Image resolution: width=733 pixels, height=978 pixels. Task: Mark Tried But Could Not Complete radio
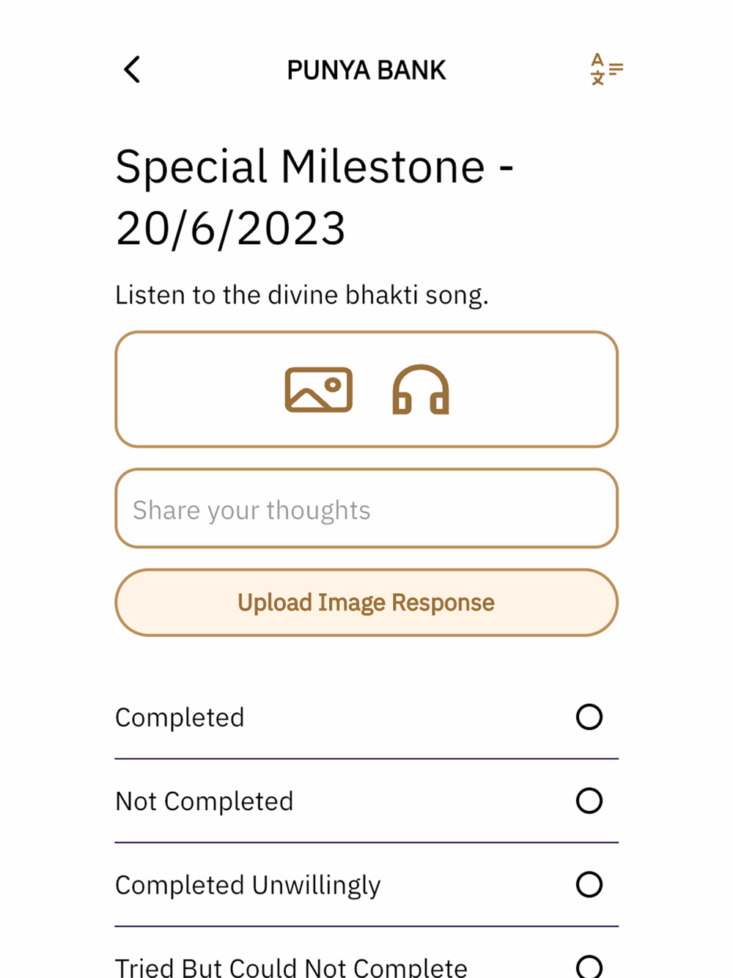click(x=589, y=966)
